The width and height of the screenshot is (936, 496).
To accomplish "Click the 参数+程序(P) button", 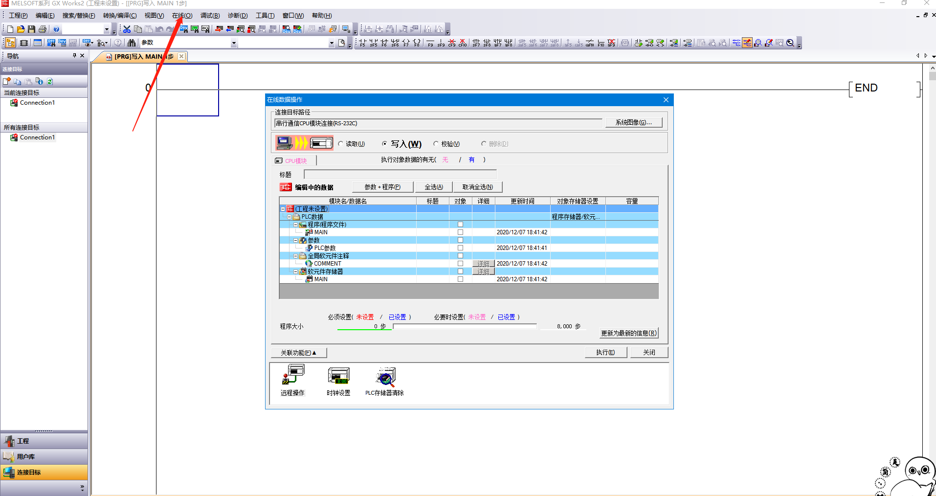I will [382, 187].
